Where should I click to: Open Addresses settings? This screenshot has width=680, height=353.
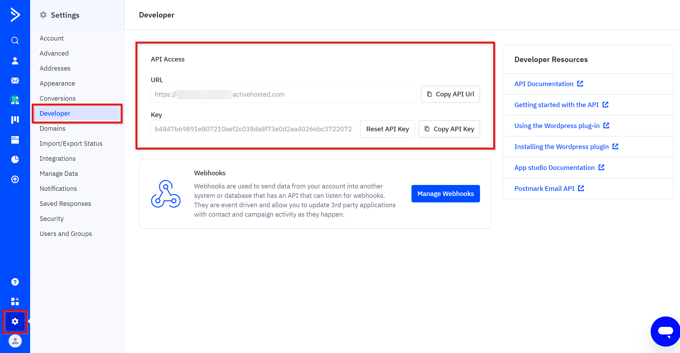point(55,68)
